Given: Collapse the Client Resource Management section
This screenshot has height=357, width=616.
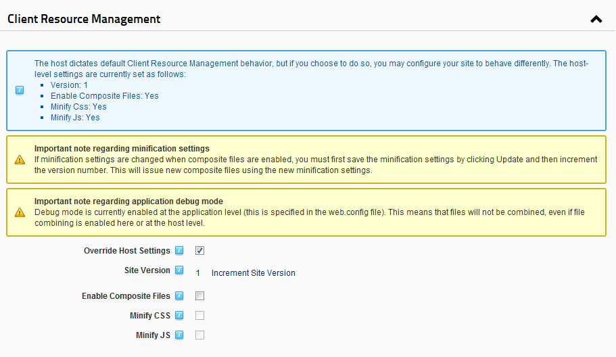Looking at the screenshot, I should coord(596,19).
